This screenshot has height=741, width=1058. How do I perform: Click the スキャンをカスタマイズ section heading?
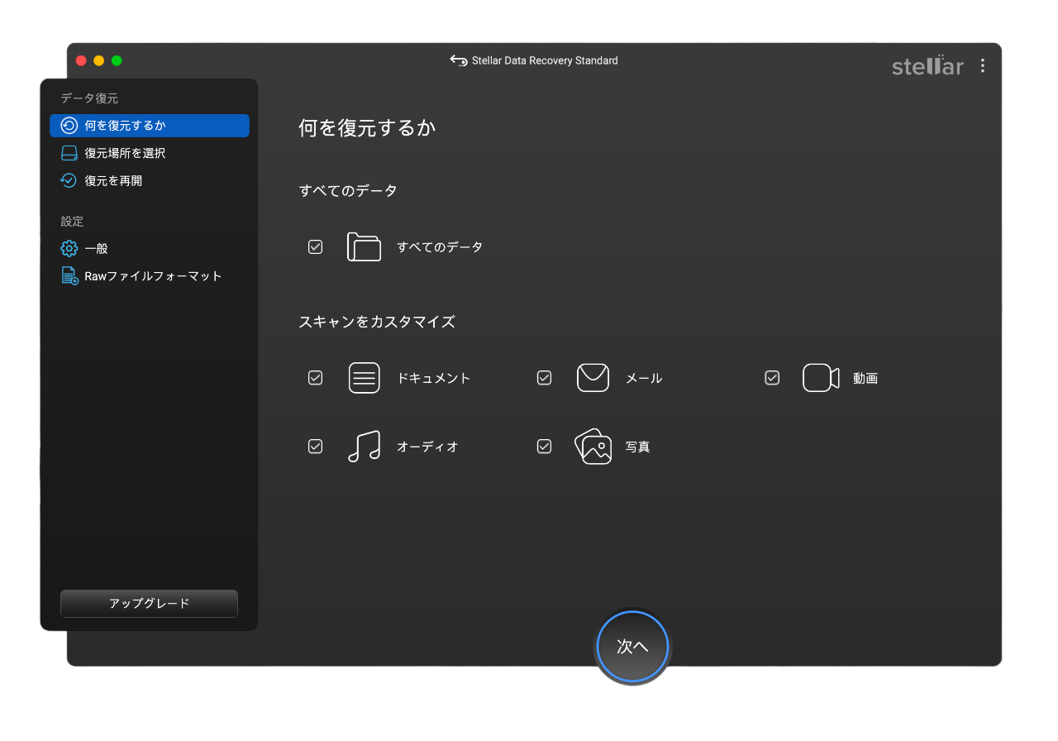[377, 322]
